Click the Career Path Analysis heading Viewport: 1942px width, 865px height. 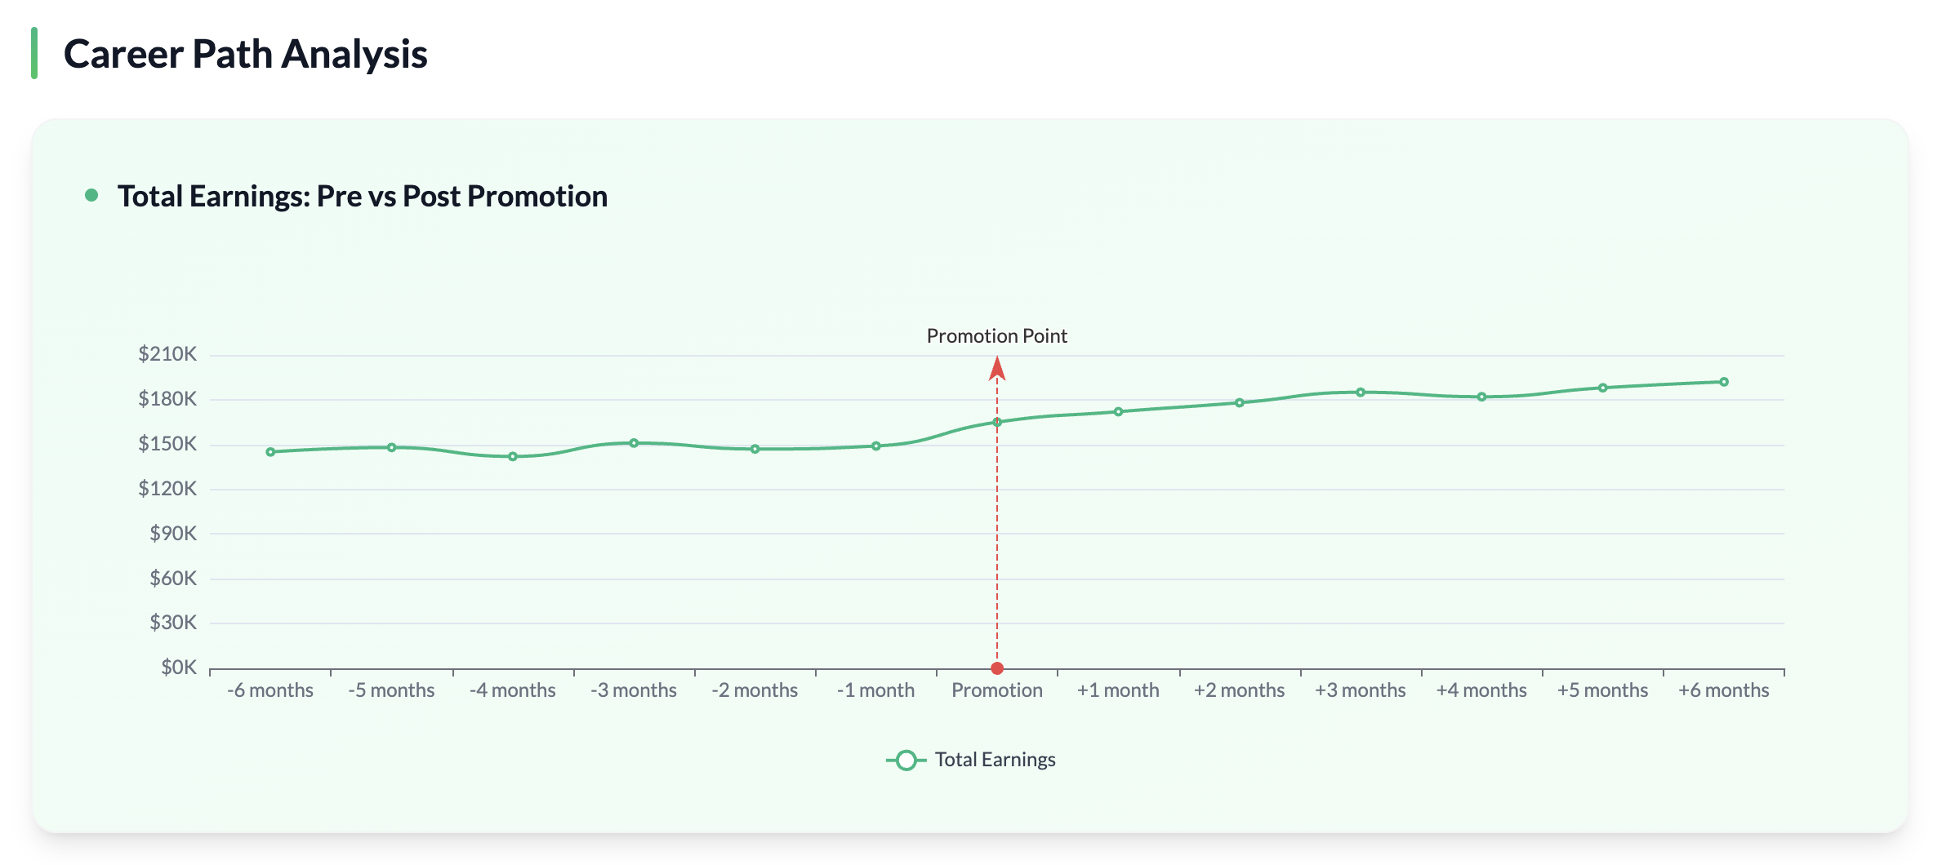click(x=246, y=54)
